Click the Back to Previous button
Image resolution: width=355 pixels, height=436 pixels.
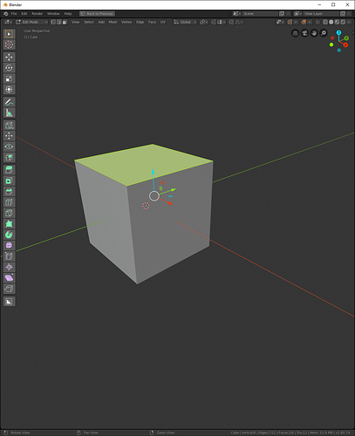tap(97, 14)
